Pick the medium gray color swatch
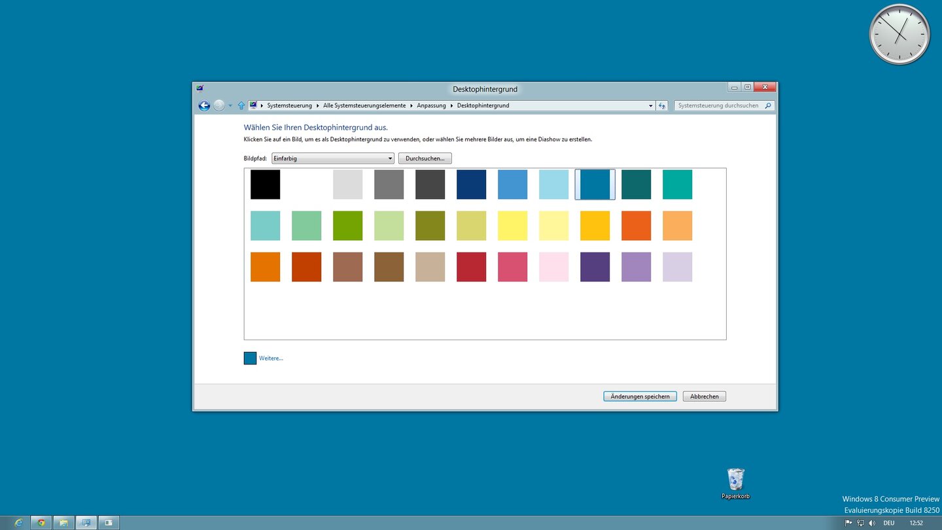The image size is (942, 530). coord(389,185)
